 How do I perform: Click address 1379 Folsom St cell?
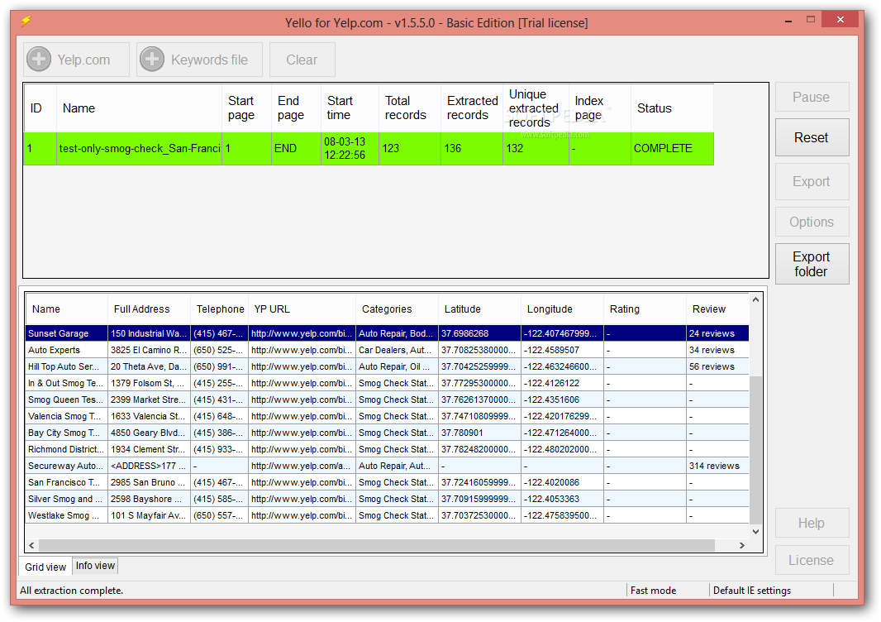149,383
